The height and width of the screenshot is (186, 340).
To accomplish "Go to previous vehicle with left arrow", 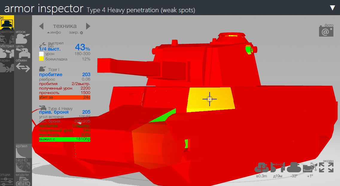I will 41,26.
